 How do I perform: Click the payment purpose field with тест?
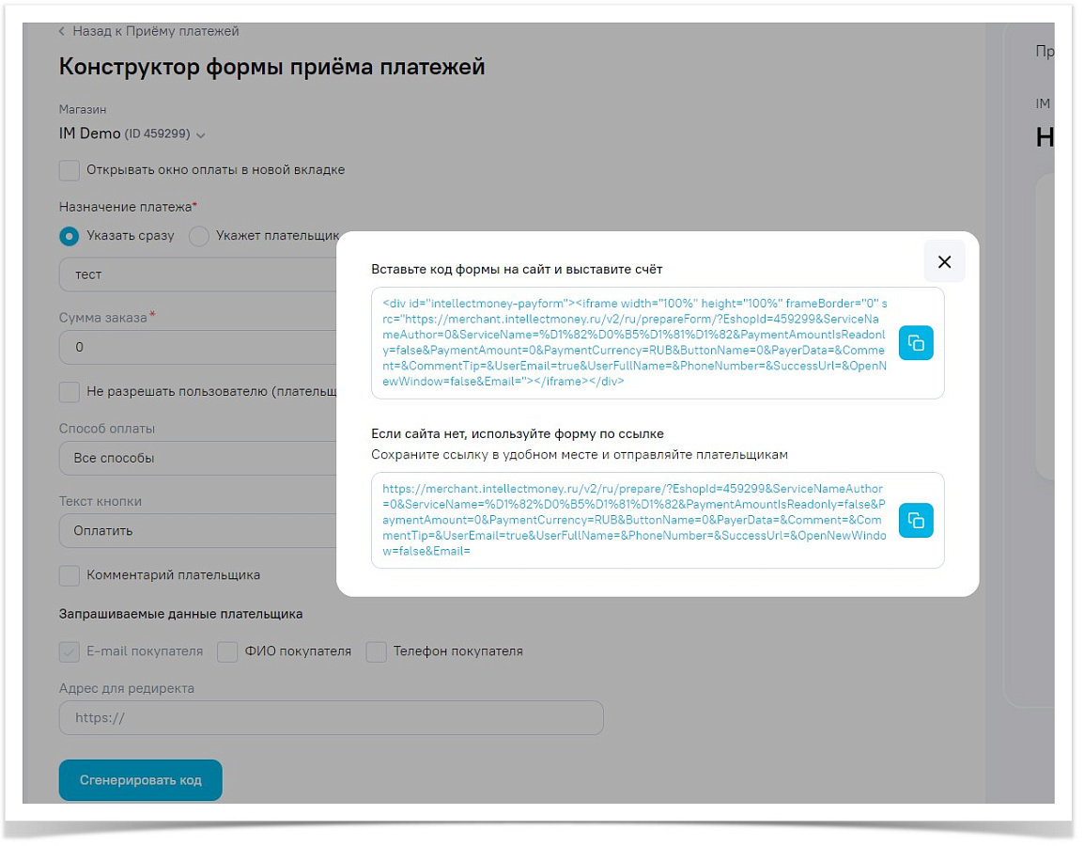pos(197,274)
